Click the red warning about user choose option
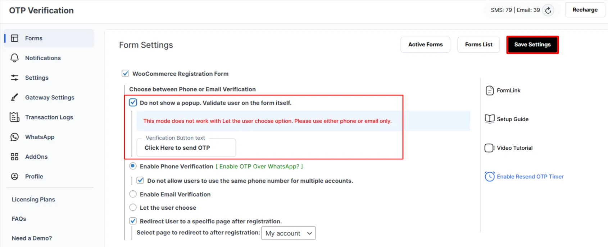The image size is (608, 247). (x=267, y=121)
